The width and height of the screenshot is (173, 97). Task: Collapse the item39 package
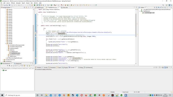[6, 43]
